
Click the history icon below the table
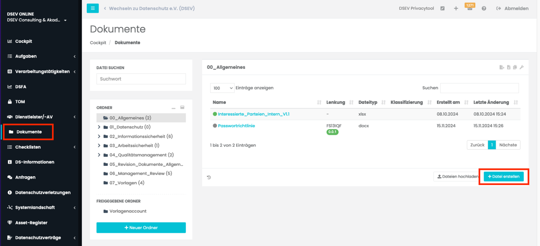click(209, 177)
